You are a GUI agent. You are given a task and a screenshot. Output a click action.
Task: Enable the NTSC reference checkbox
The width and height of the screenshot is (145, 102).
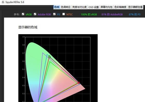[64, 14]
